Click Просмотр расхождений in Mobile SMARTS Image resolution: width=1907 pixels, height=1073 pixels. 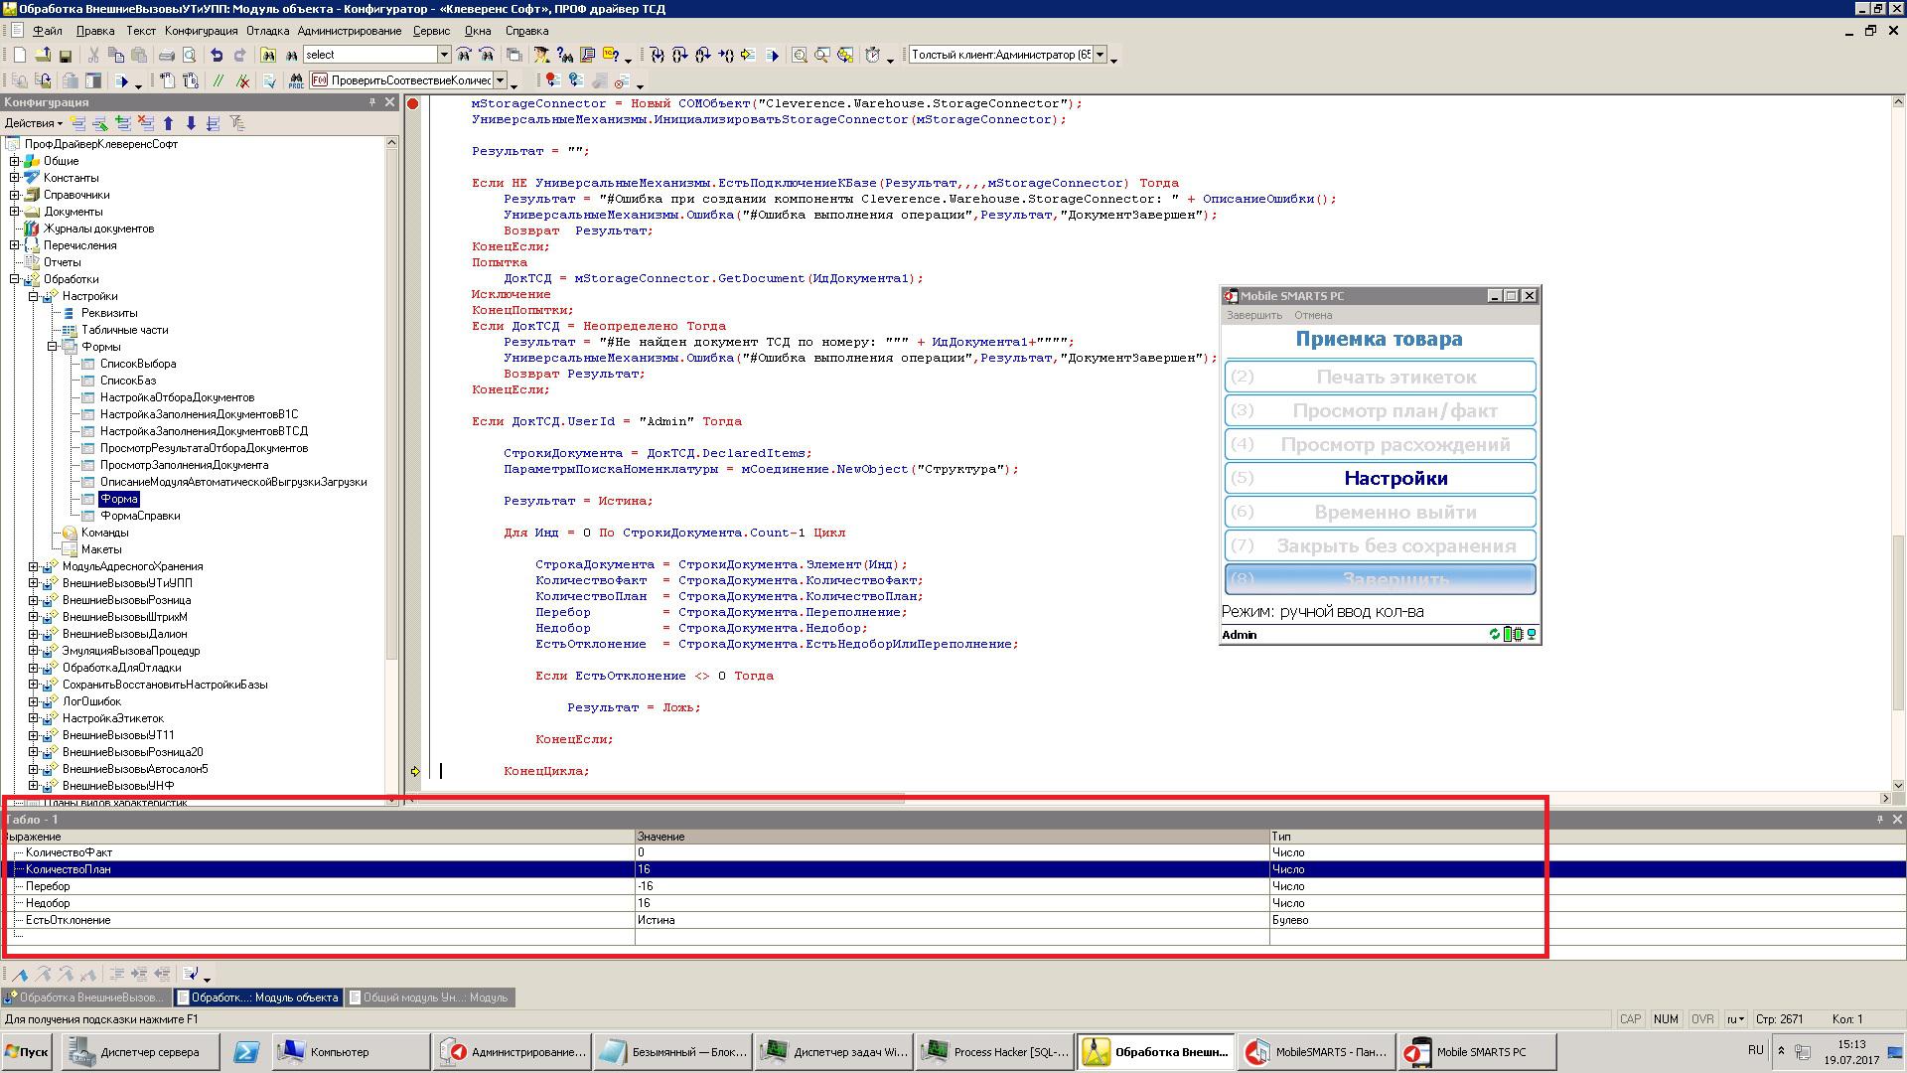click(1381, 444)
